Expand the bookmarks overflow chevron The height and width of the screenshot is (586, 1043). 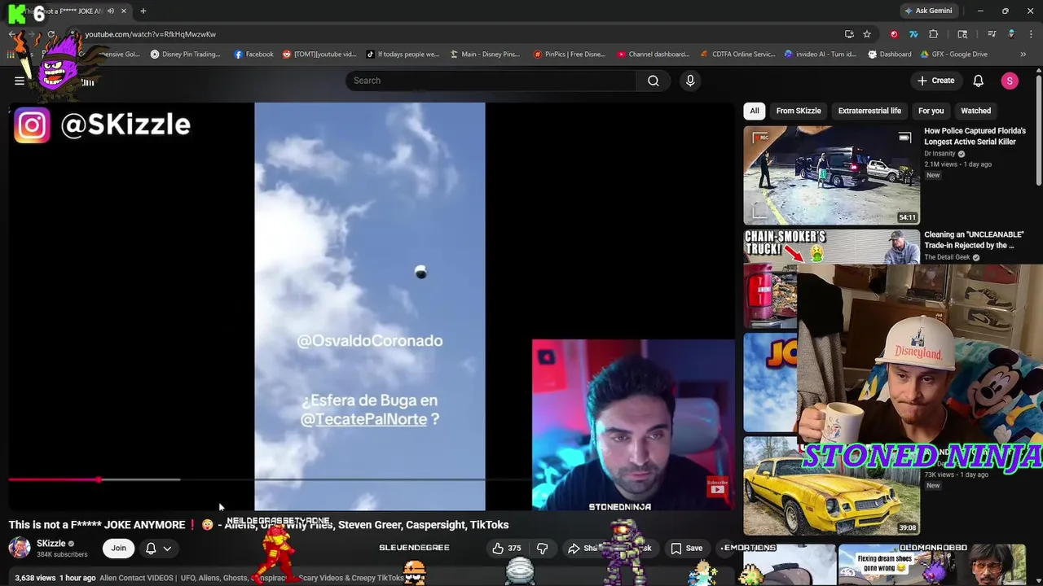(x=1023, y=55)
